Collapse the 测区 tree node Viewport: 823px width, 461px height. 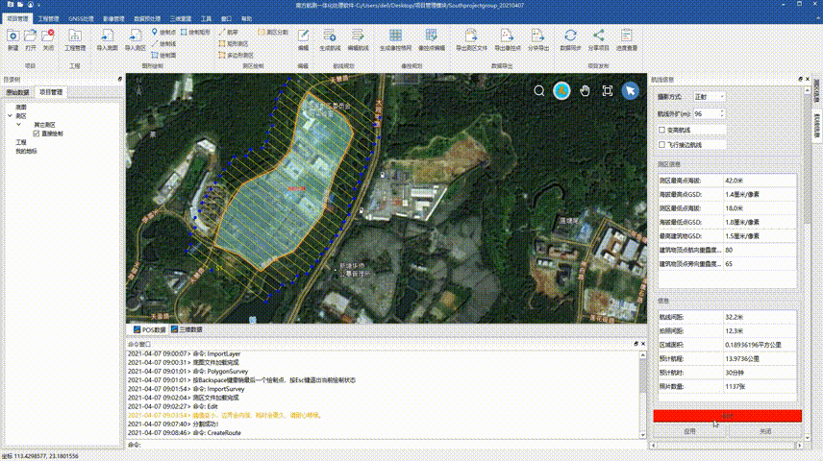[x=9, y=115]
